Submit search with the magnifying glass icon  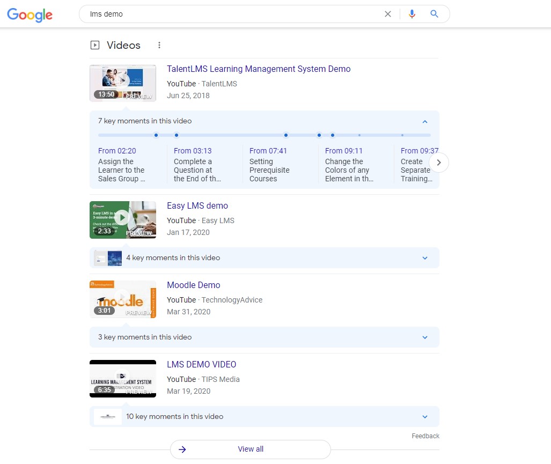coord(435,14)
